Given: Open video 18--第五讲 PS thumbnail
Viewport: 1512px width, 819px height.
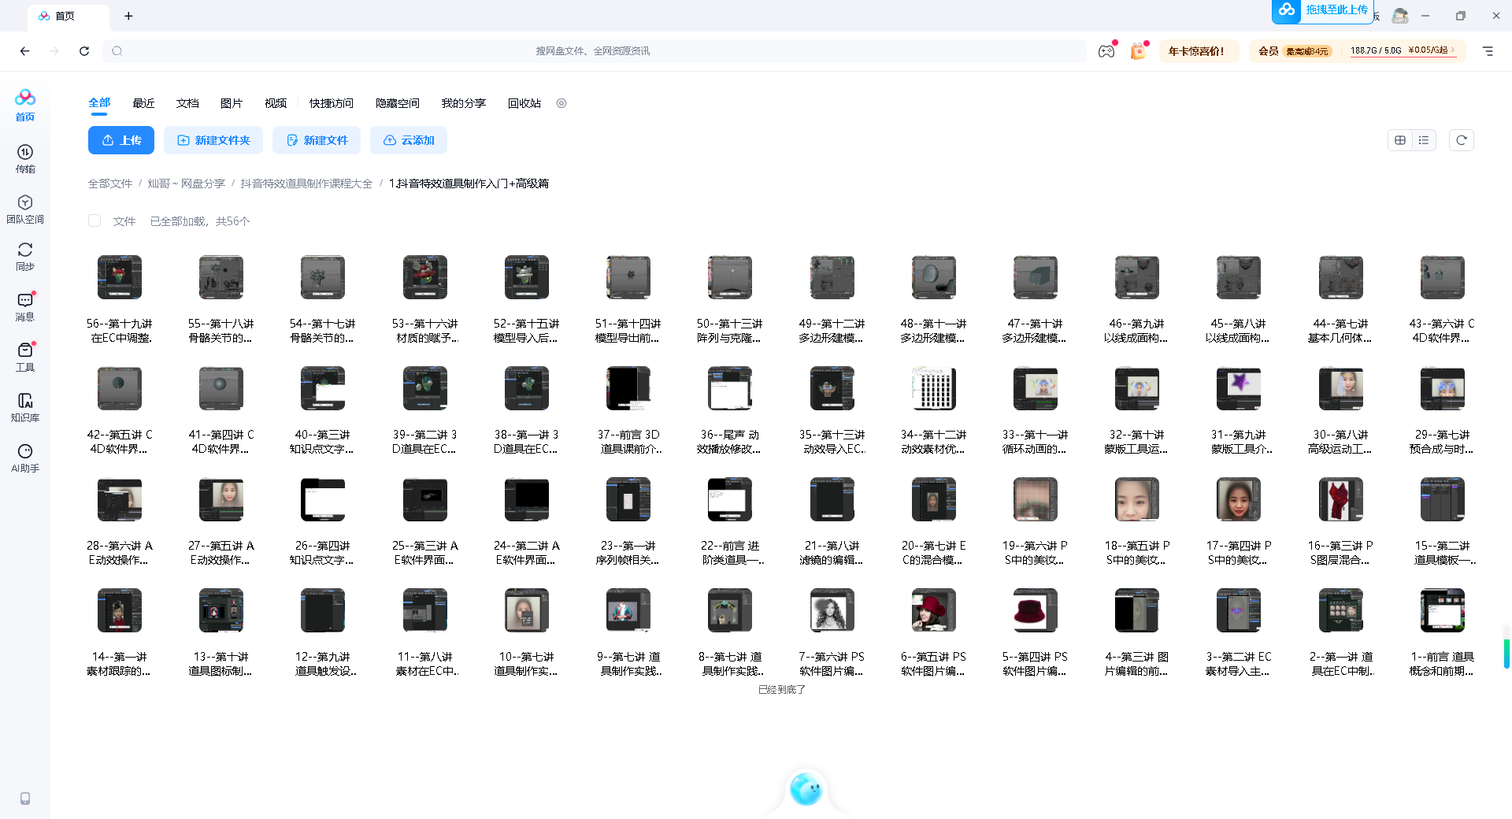Looking at the screenshot, I should pyautogui.click(x=1137, y=499).
